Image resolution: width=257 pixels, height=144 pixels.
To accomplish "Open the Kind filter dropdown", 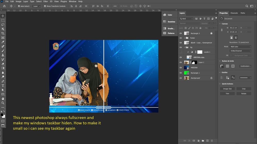I will [186, 19].
